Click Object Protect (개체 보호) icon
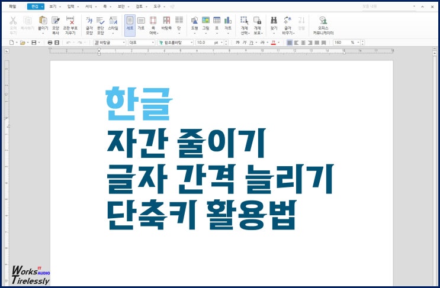Viewport: 440px width, 288px height. point(258,21)
